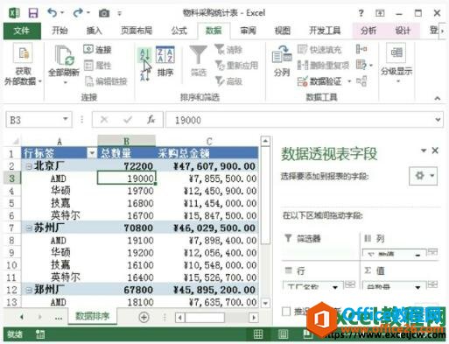The width and height of the screenshot is (449, 344).
Task: Select the 视图 tab
Action: point(283,31)
